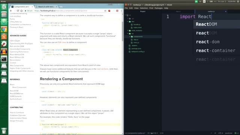
Task: Open 'Refs and the DOM' sidebar link
Action: pyautogui.click(x=17, y=46)
